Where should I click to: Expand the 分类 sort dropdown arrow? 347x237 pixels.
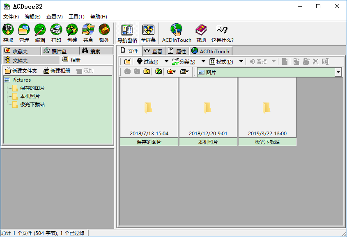click(203, 62)
